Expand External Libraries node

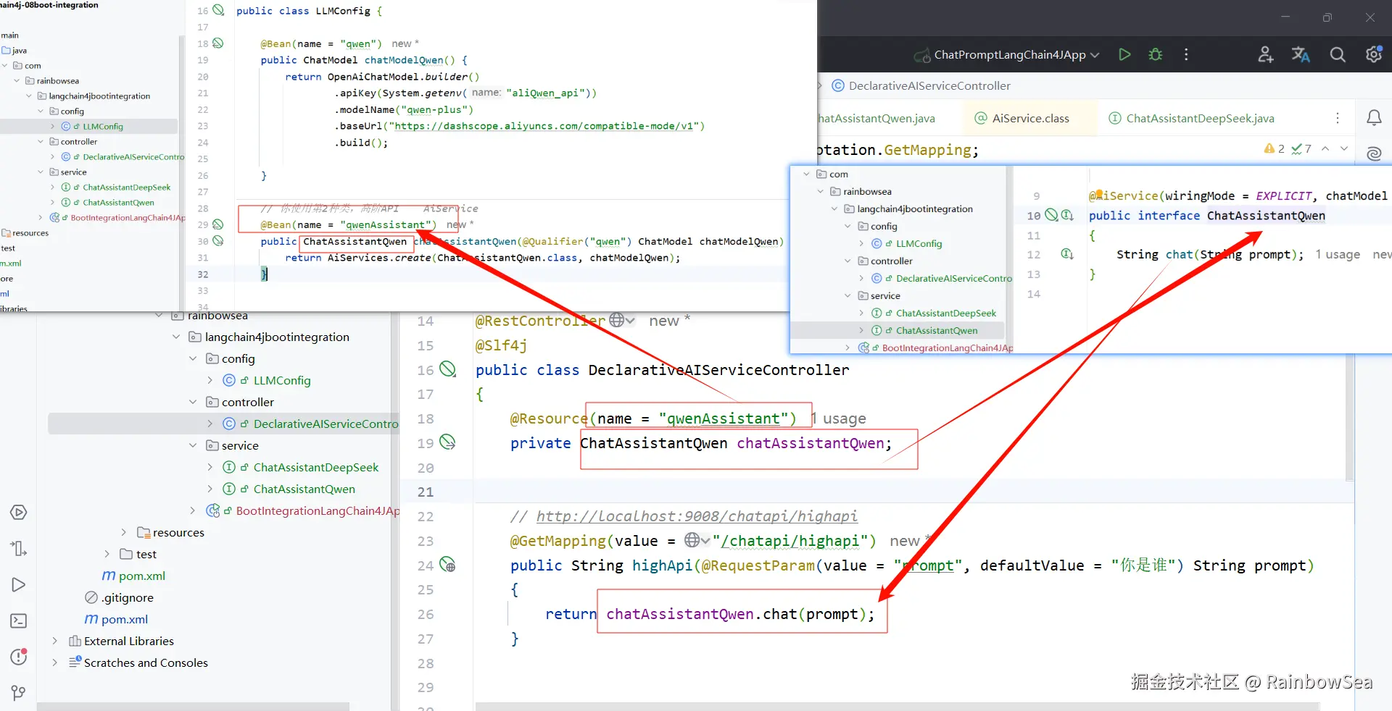click(54, 641)
